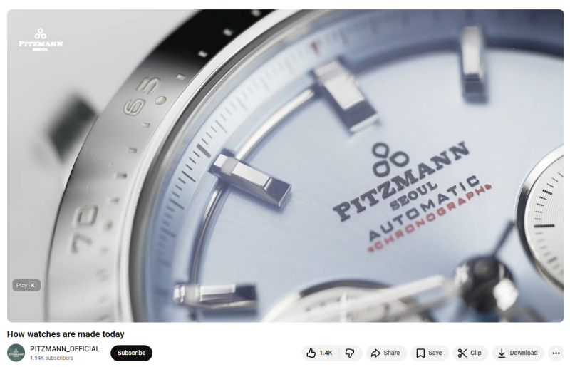
Task: Click the Save button label
Action: [435, 353]
